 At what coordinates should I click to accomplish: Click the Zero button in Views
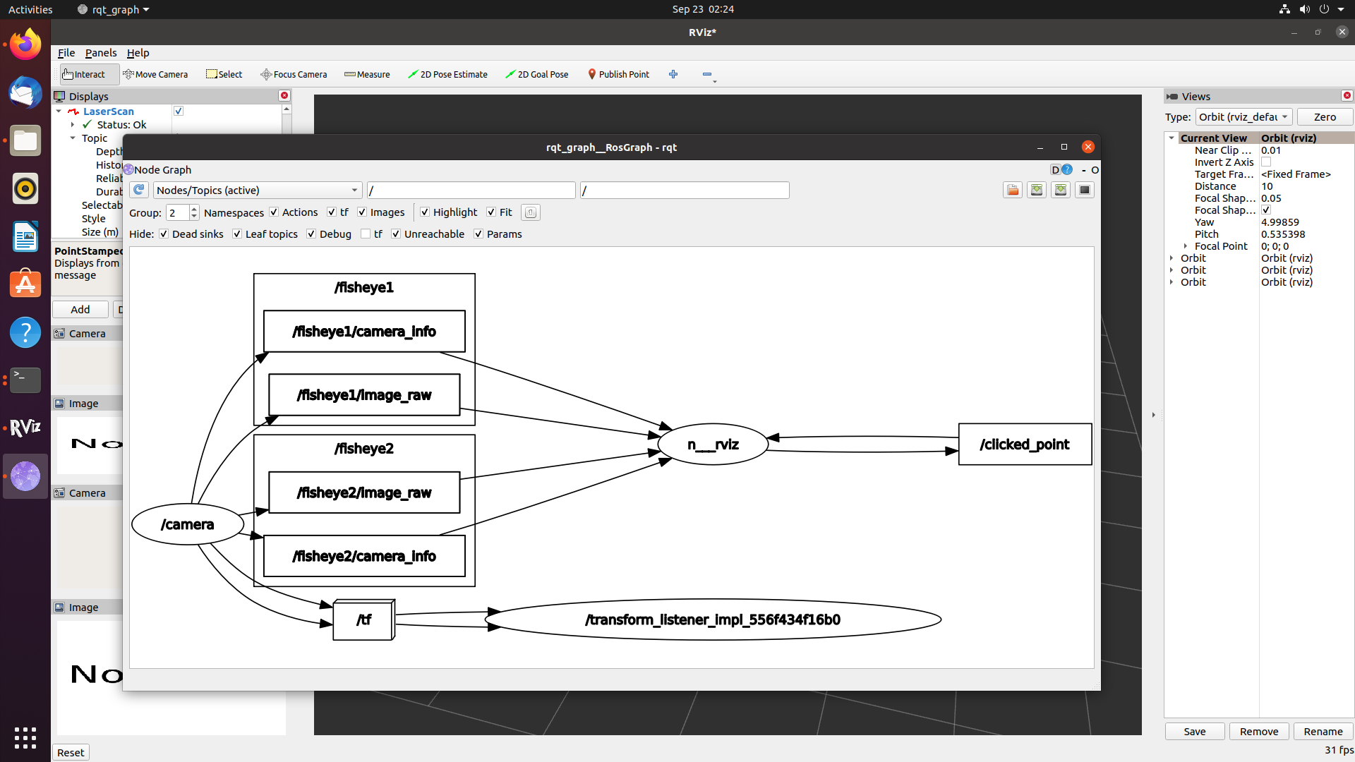click(x=1324, y=117)
